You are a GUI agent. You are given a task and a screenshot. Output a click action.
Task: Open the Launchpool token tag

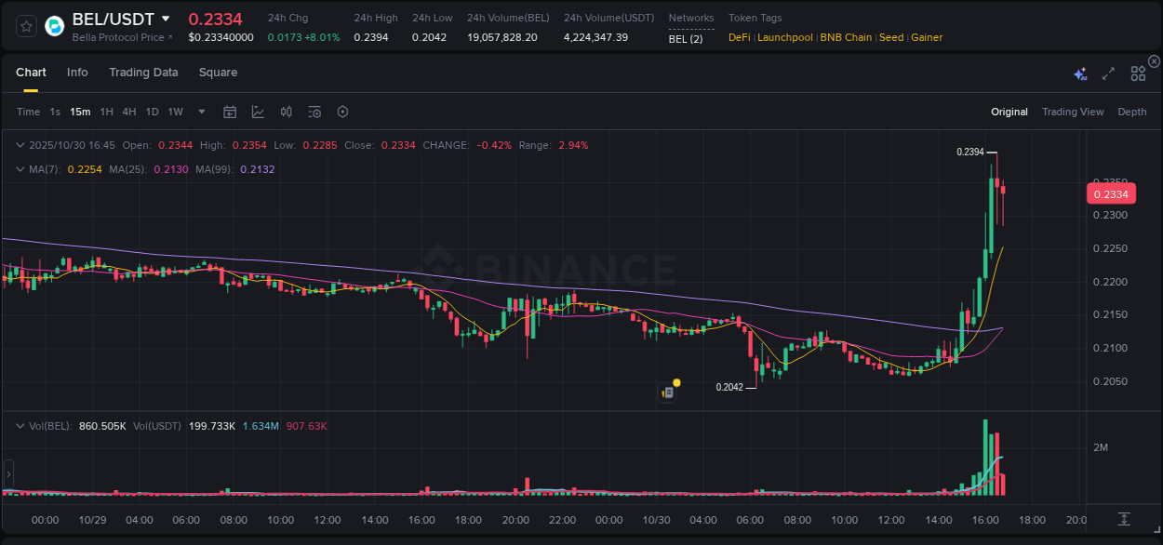pos(784,37)
